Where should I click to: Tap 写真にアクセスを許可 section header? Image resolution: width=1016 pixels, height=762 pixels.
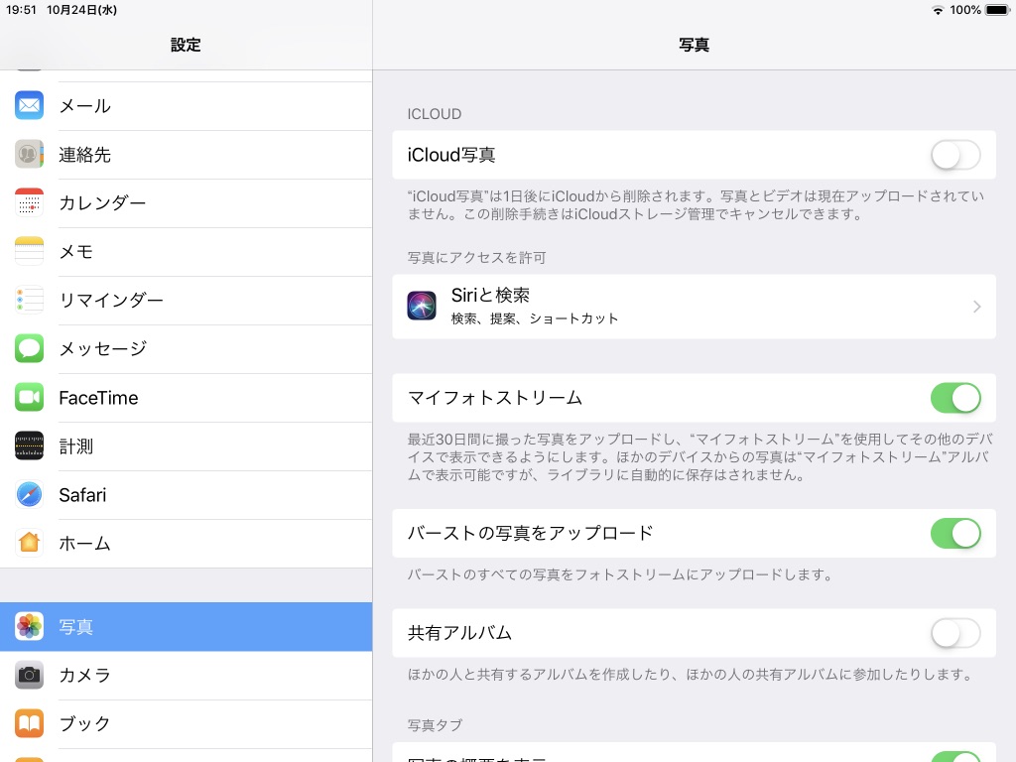476,258
